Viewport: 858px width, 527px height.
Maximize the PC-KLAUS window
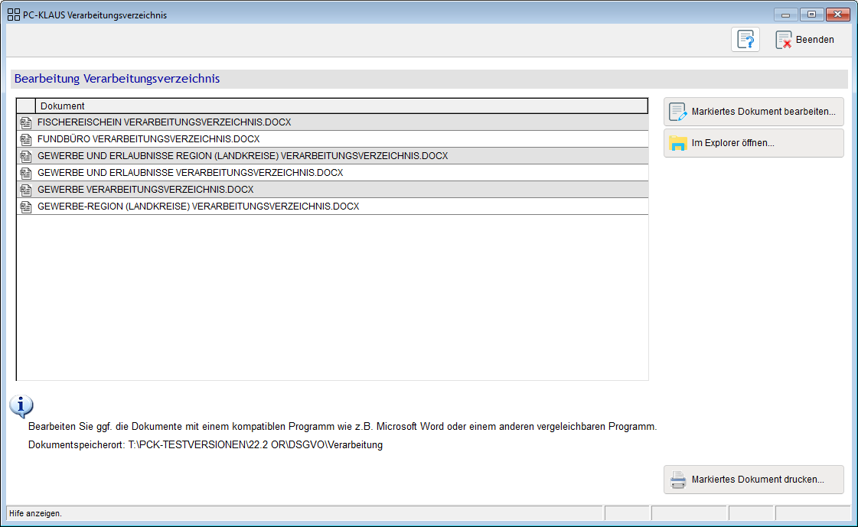click(x=811, y=15)
